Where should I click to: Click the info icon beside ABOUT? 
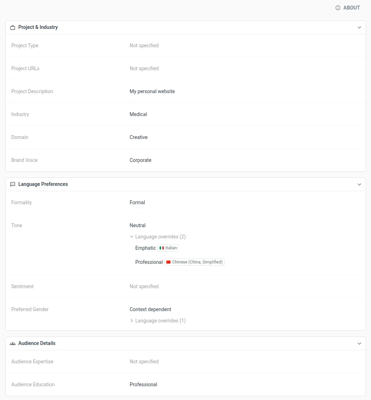pos(338,8)
